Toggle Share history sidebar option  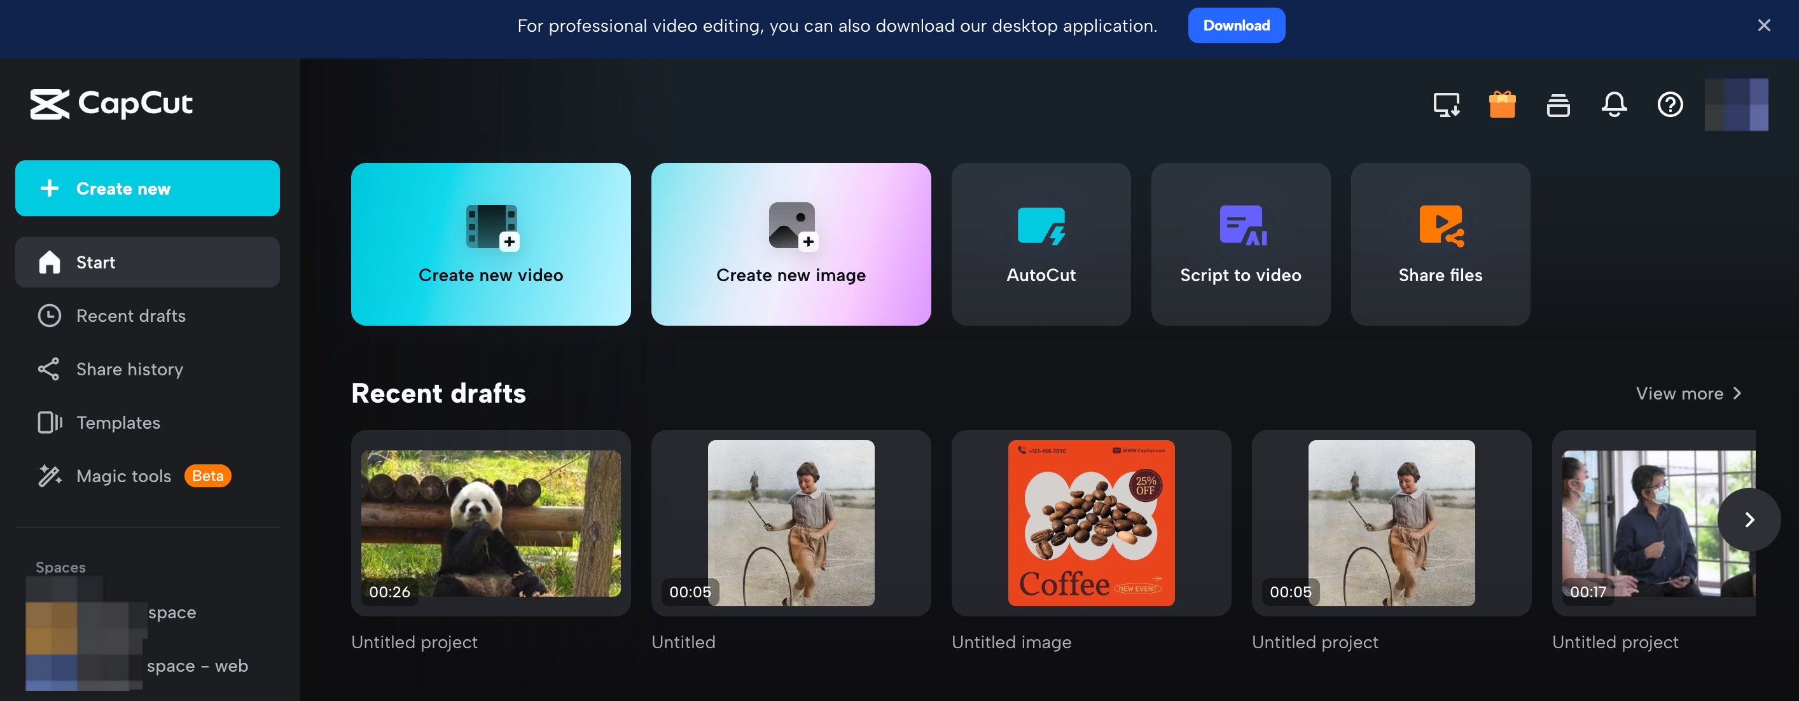pos(128,367)
